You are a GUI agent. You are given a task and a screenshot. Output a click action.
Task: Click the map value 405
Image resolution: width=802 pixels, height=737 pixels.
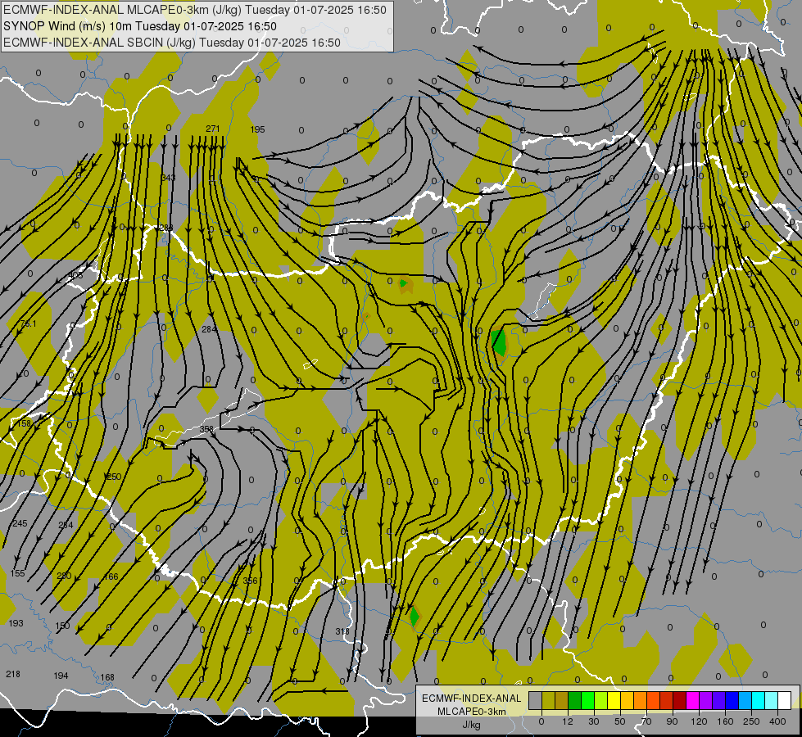(x=75, y=276)
